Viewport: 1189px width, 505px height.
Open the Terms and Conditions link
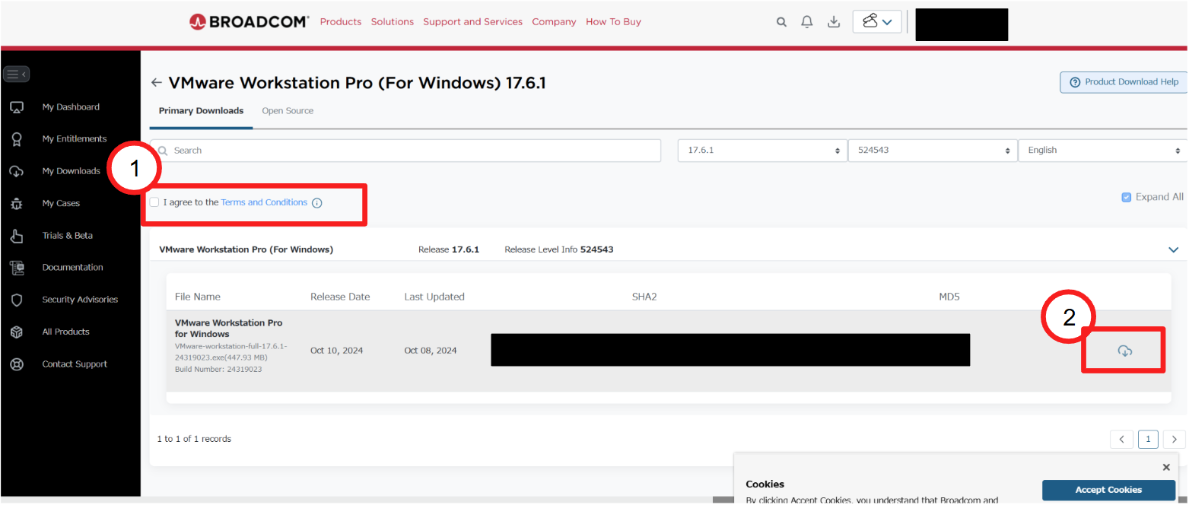[263, 202]
